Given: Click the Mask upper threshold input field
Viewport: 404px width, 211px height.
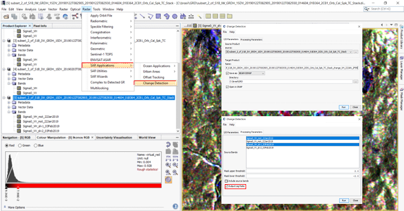Looking at the screenshot, I should coord(303,171).
